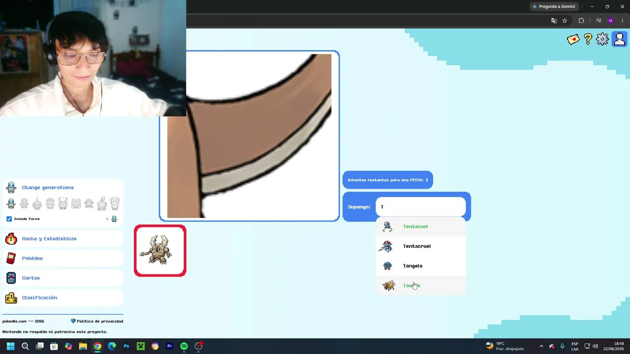This screenshot has width=630, height=354.
Task: Uncheck the Include forms checkbox
Action: [x=9, y=219]
